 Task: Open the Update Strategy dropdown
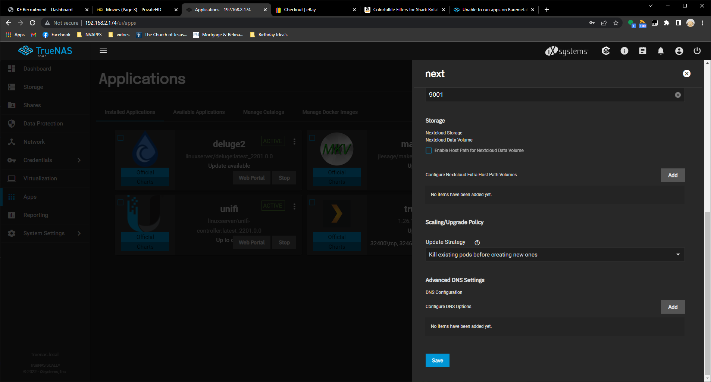pos(555,255)
